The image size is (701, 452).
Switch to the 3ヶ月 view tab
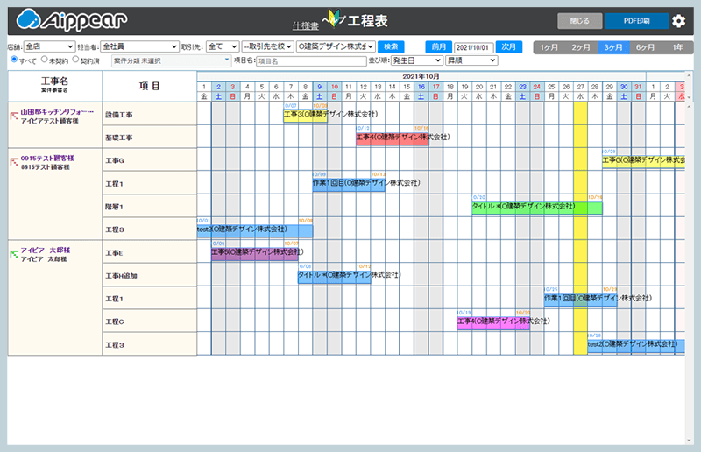click(x=613, y=47)
